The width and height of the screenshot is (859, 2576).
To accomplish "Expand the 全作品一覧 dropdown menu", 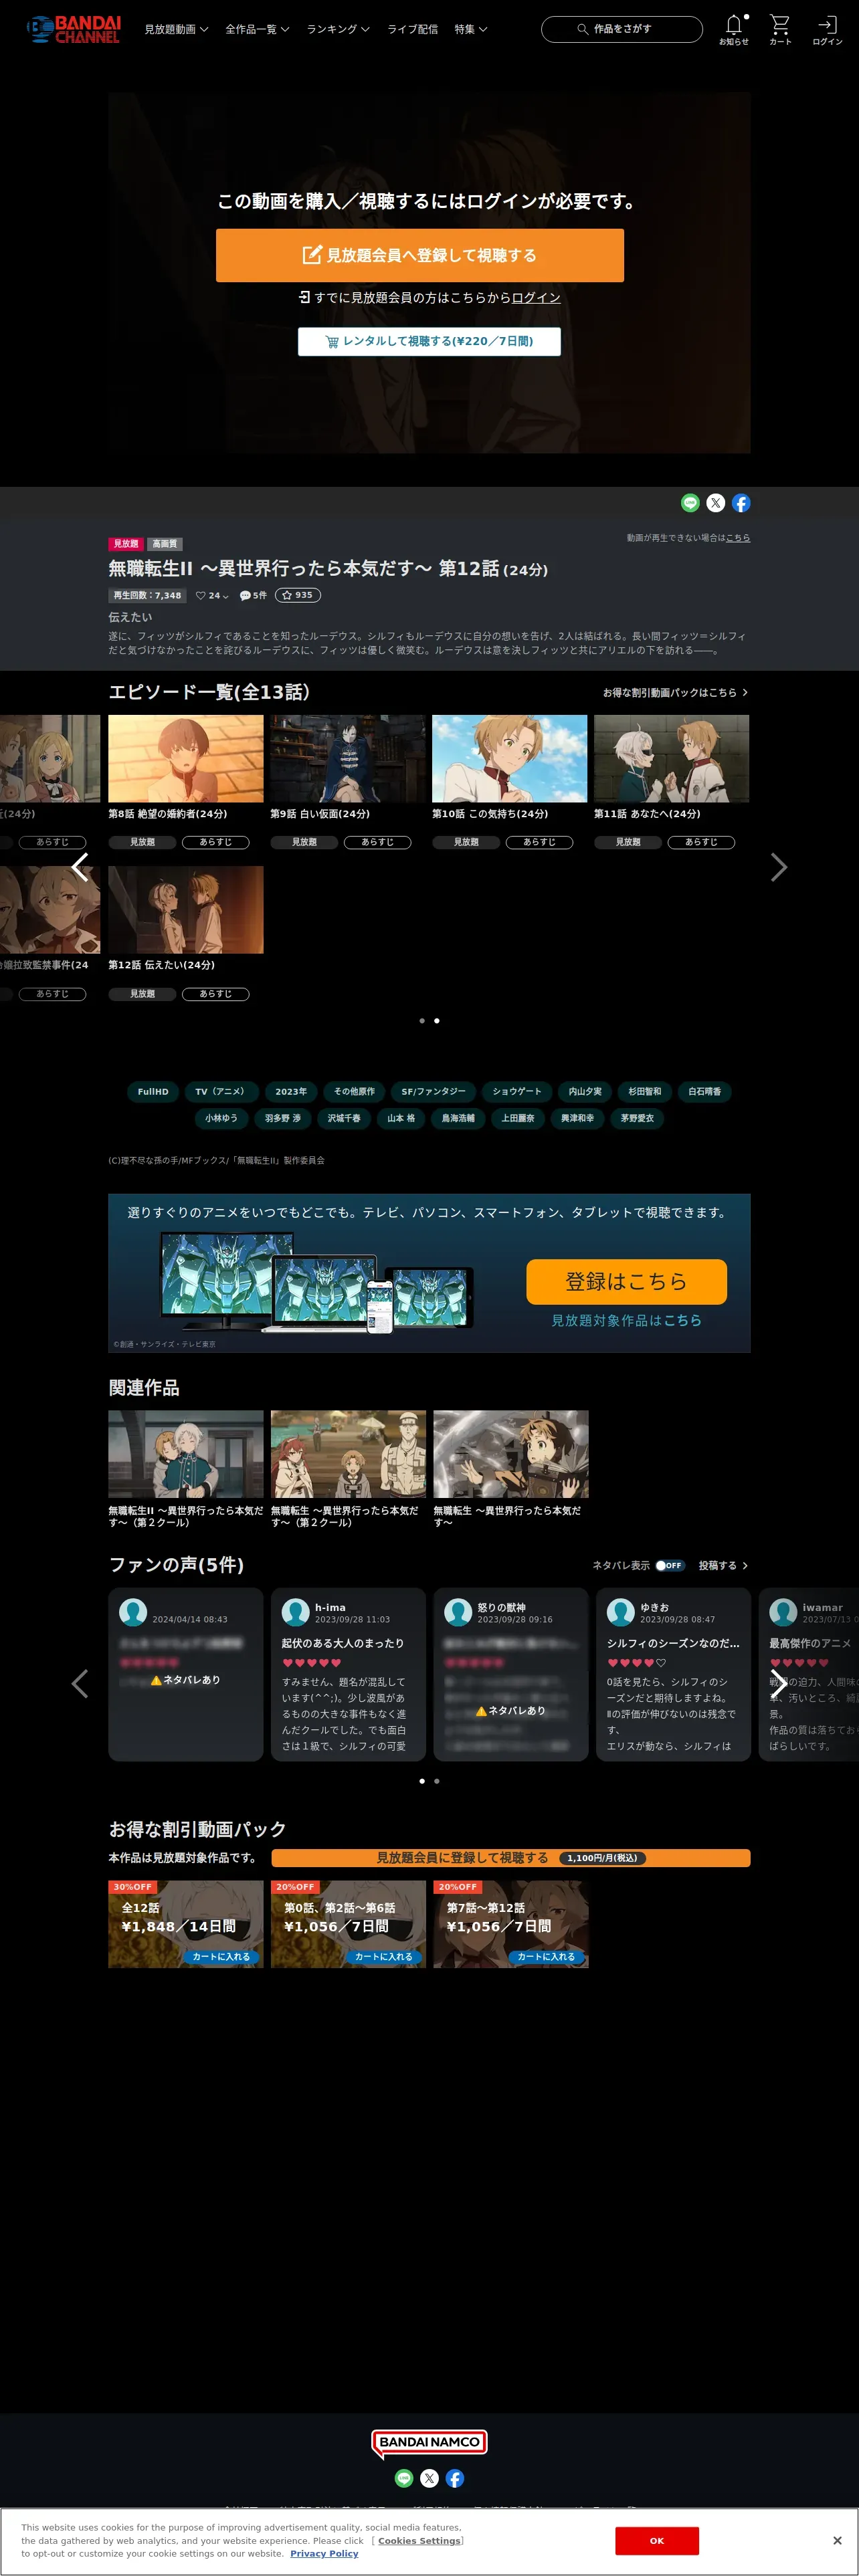I will 257,29.
